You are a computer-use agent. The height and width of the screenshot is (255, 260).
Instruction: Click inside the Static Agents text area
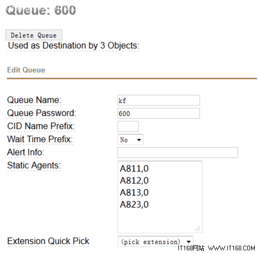(160, 197)
